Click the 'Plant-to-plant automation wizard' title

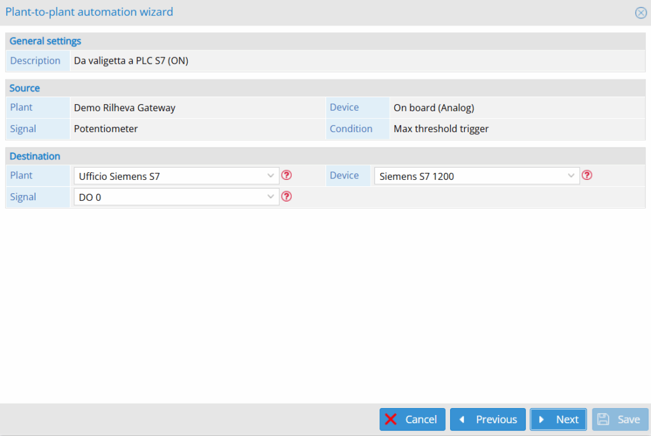[x=89, y=12]
